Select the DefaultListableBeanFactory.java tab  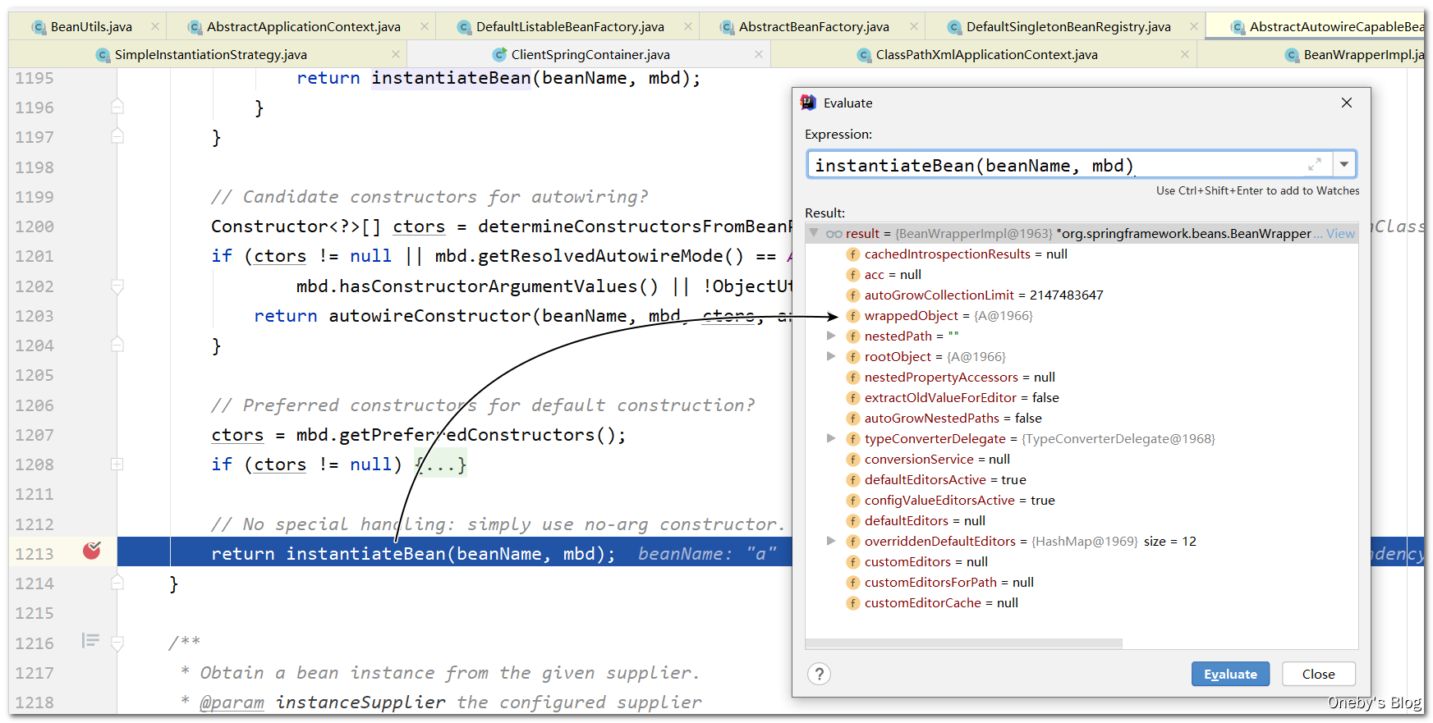tap(570, 27)
